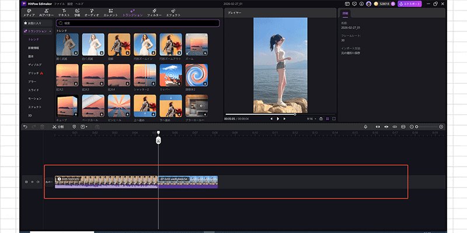467x233 pixels.
Task: Toggle the track mute speaker icon
Action: (38, 182)
